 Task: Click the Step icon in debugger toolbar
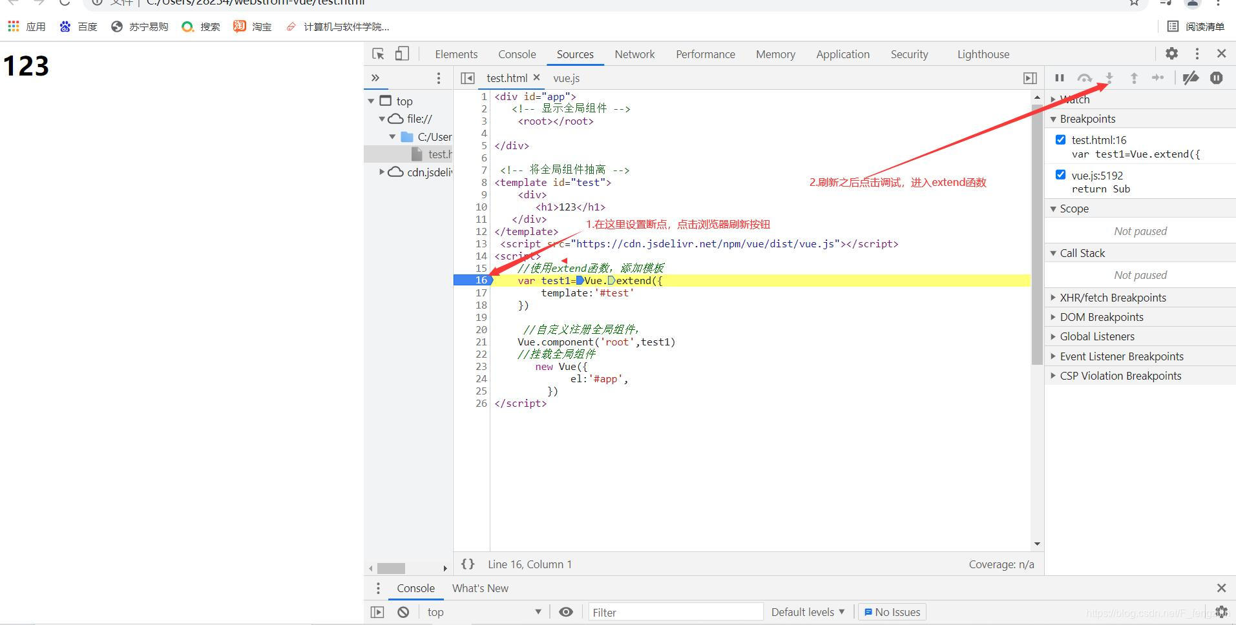point(1158,78)
